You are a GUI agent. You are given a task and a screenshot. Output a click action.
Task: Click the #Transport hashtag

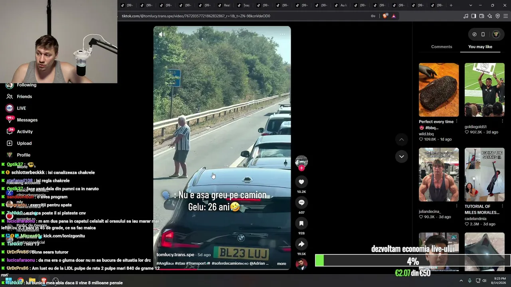pyautogui.click(x=198, y=263)
